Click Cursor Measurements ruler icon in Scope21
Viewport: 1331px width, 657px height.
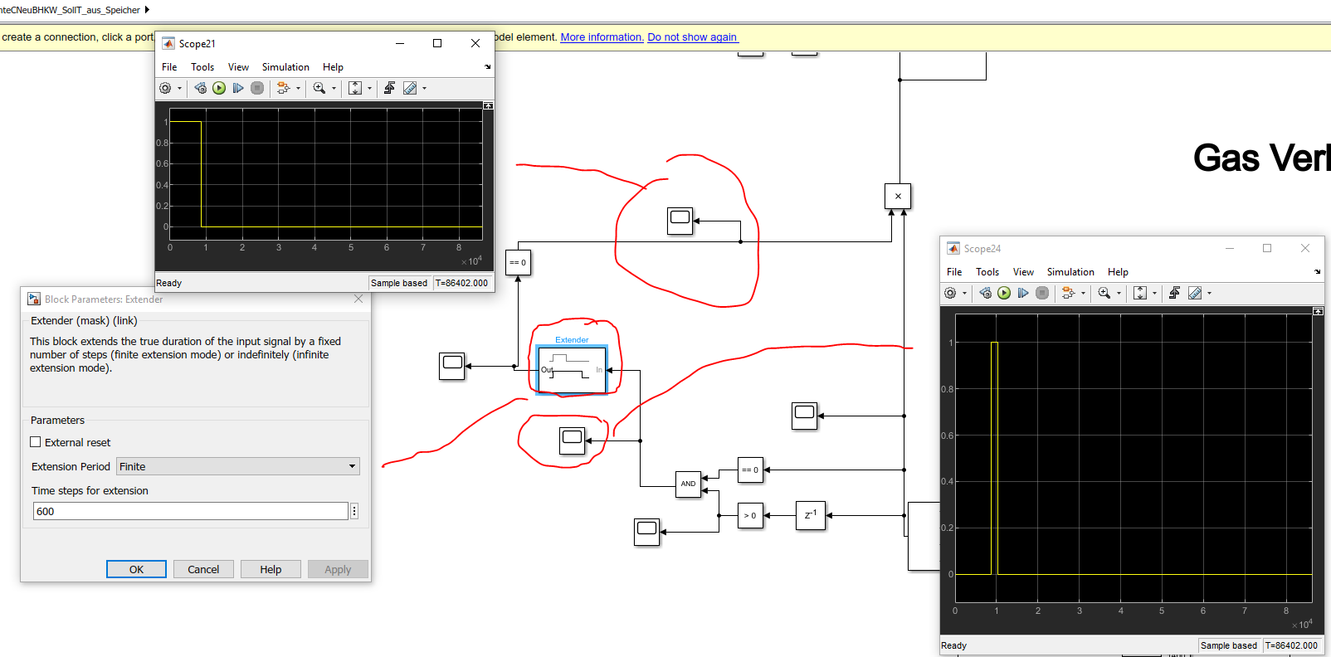[x=410, y=88]
